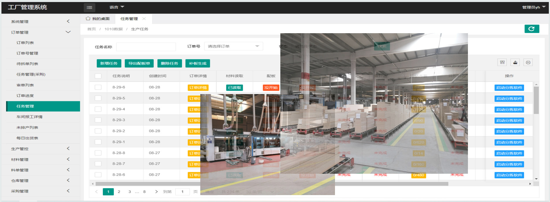Image resolution: width=550 pixels, height=202 pixels.
Task: Open 订单进度 in the sidebar
Action: [x=43, y=96]
